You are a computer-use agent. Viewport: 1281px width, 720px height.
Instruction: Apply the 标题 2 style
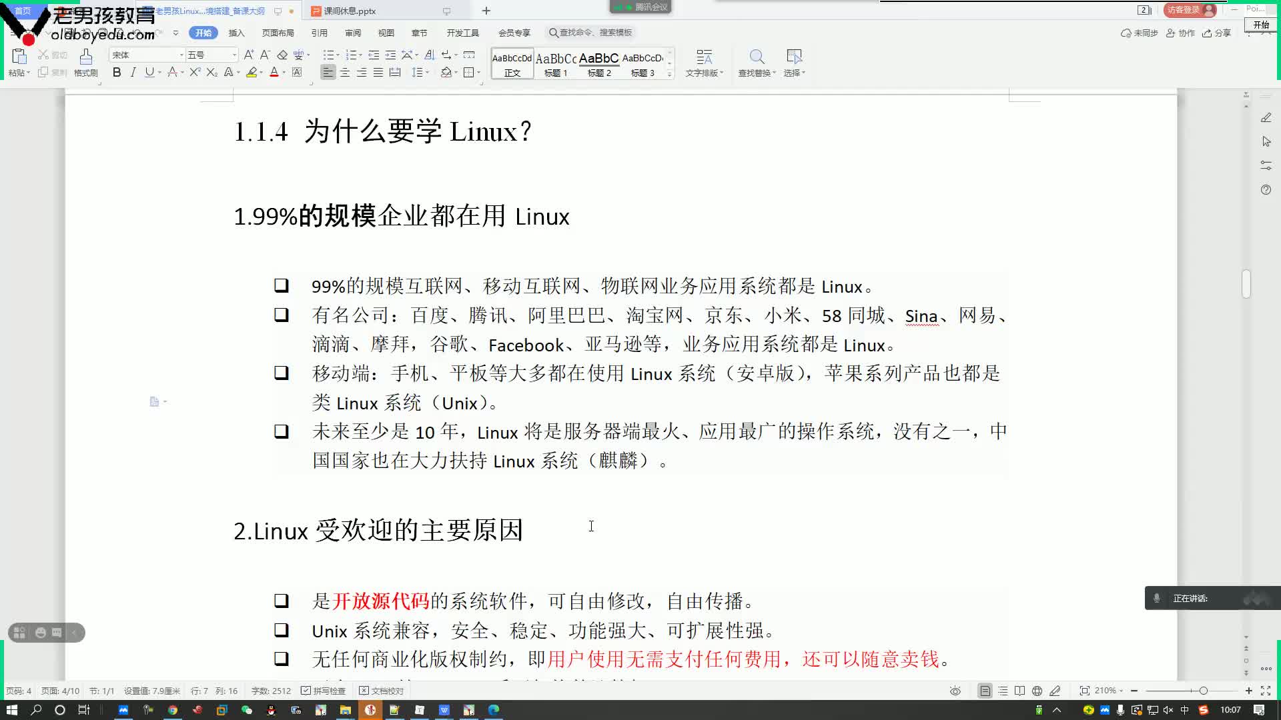click(599, 64)
